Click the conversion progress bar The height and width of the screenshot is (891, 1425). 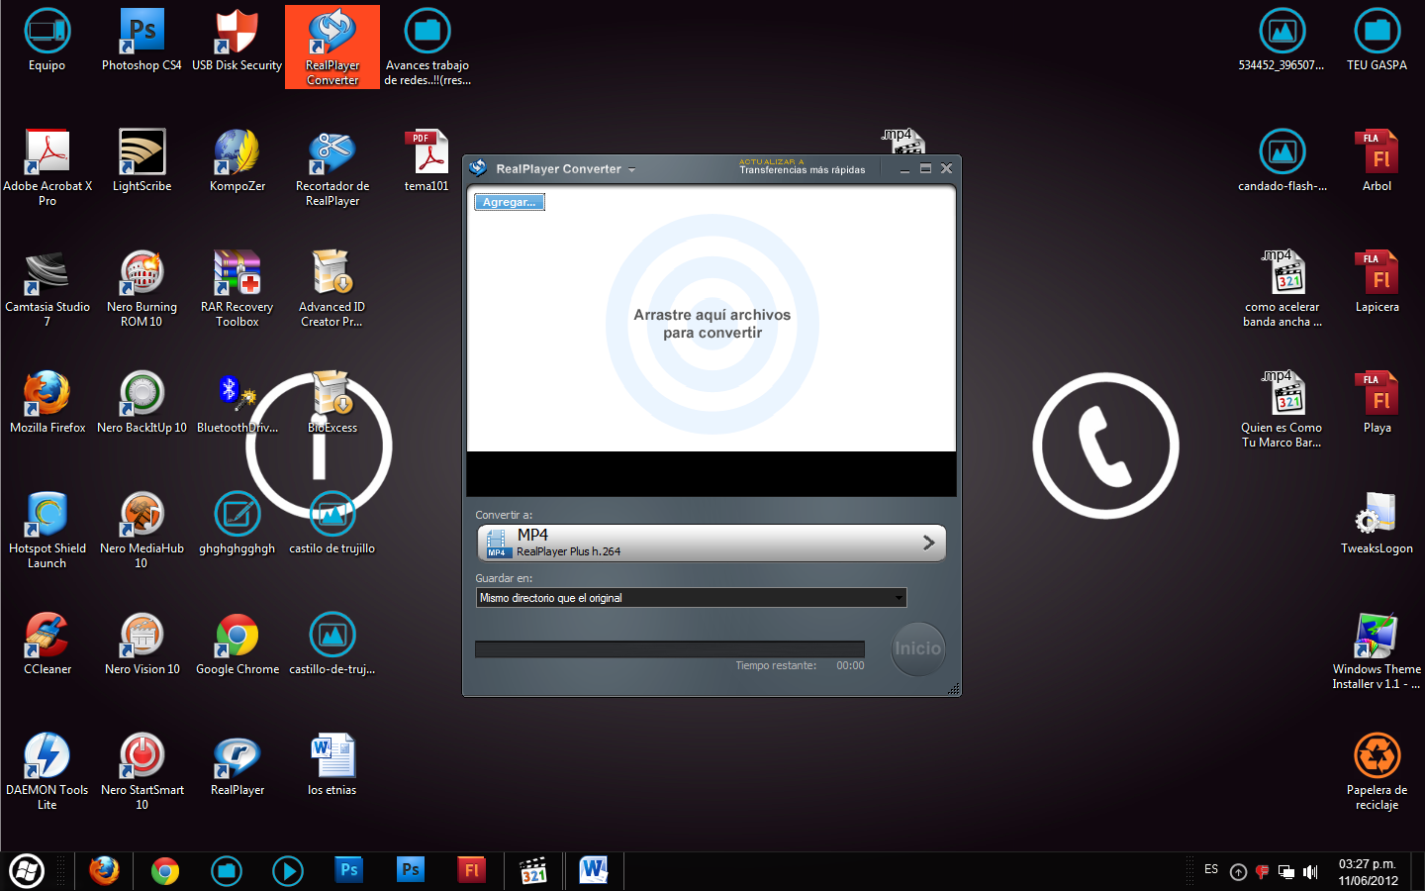point(670,649)
